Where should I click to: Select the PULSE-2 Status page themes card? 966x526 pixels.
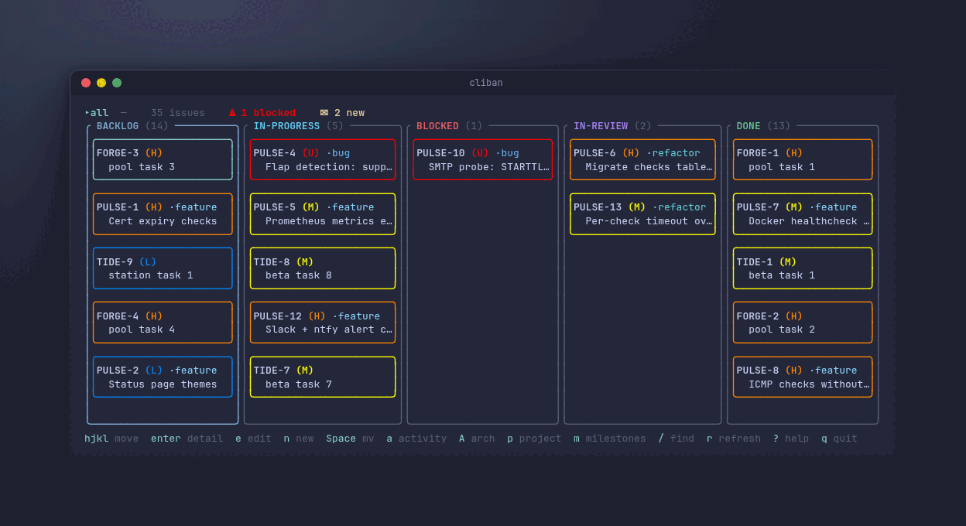click(x=163, y=377)
